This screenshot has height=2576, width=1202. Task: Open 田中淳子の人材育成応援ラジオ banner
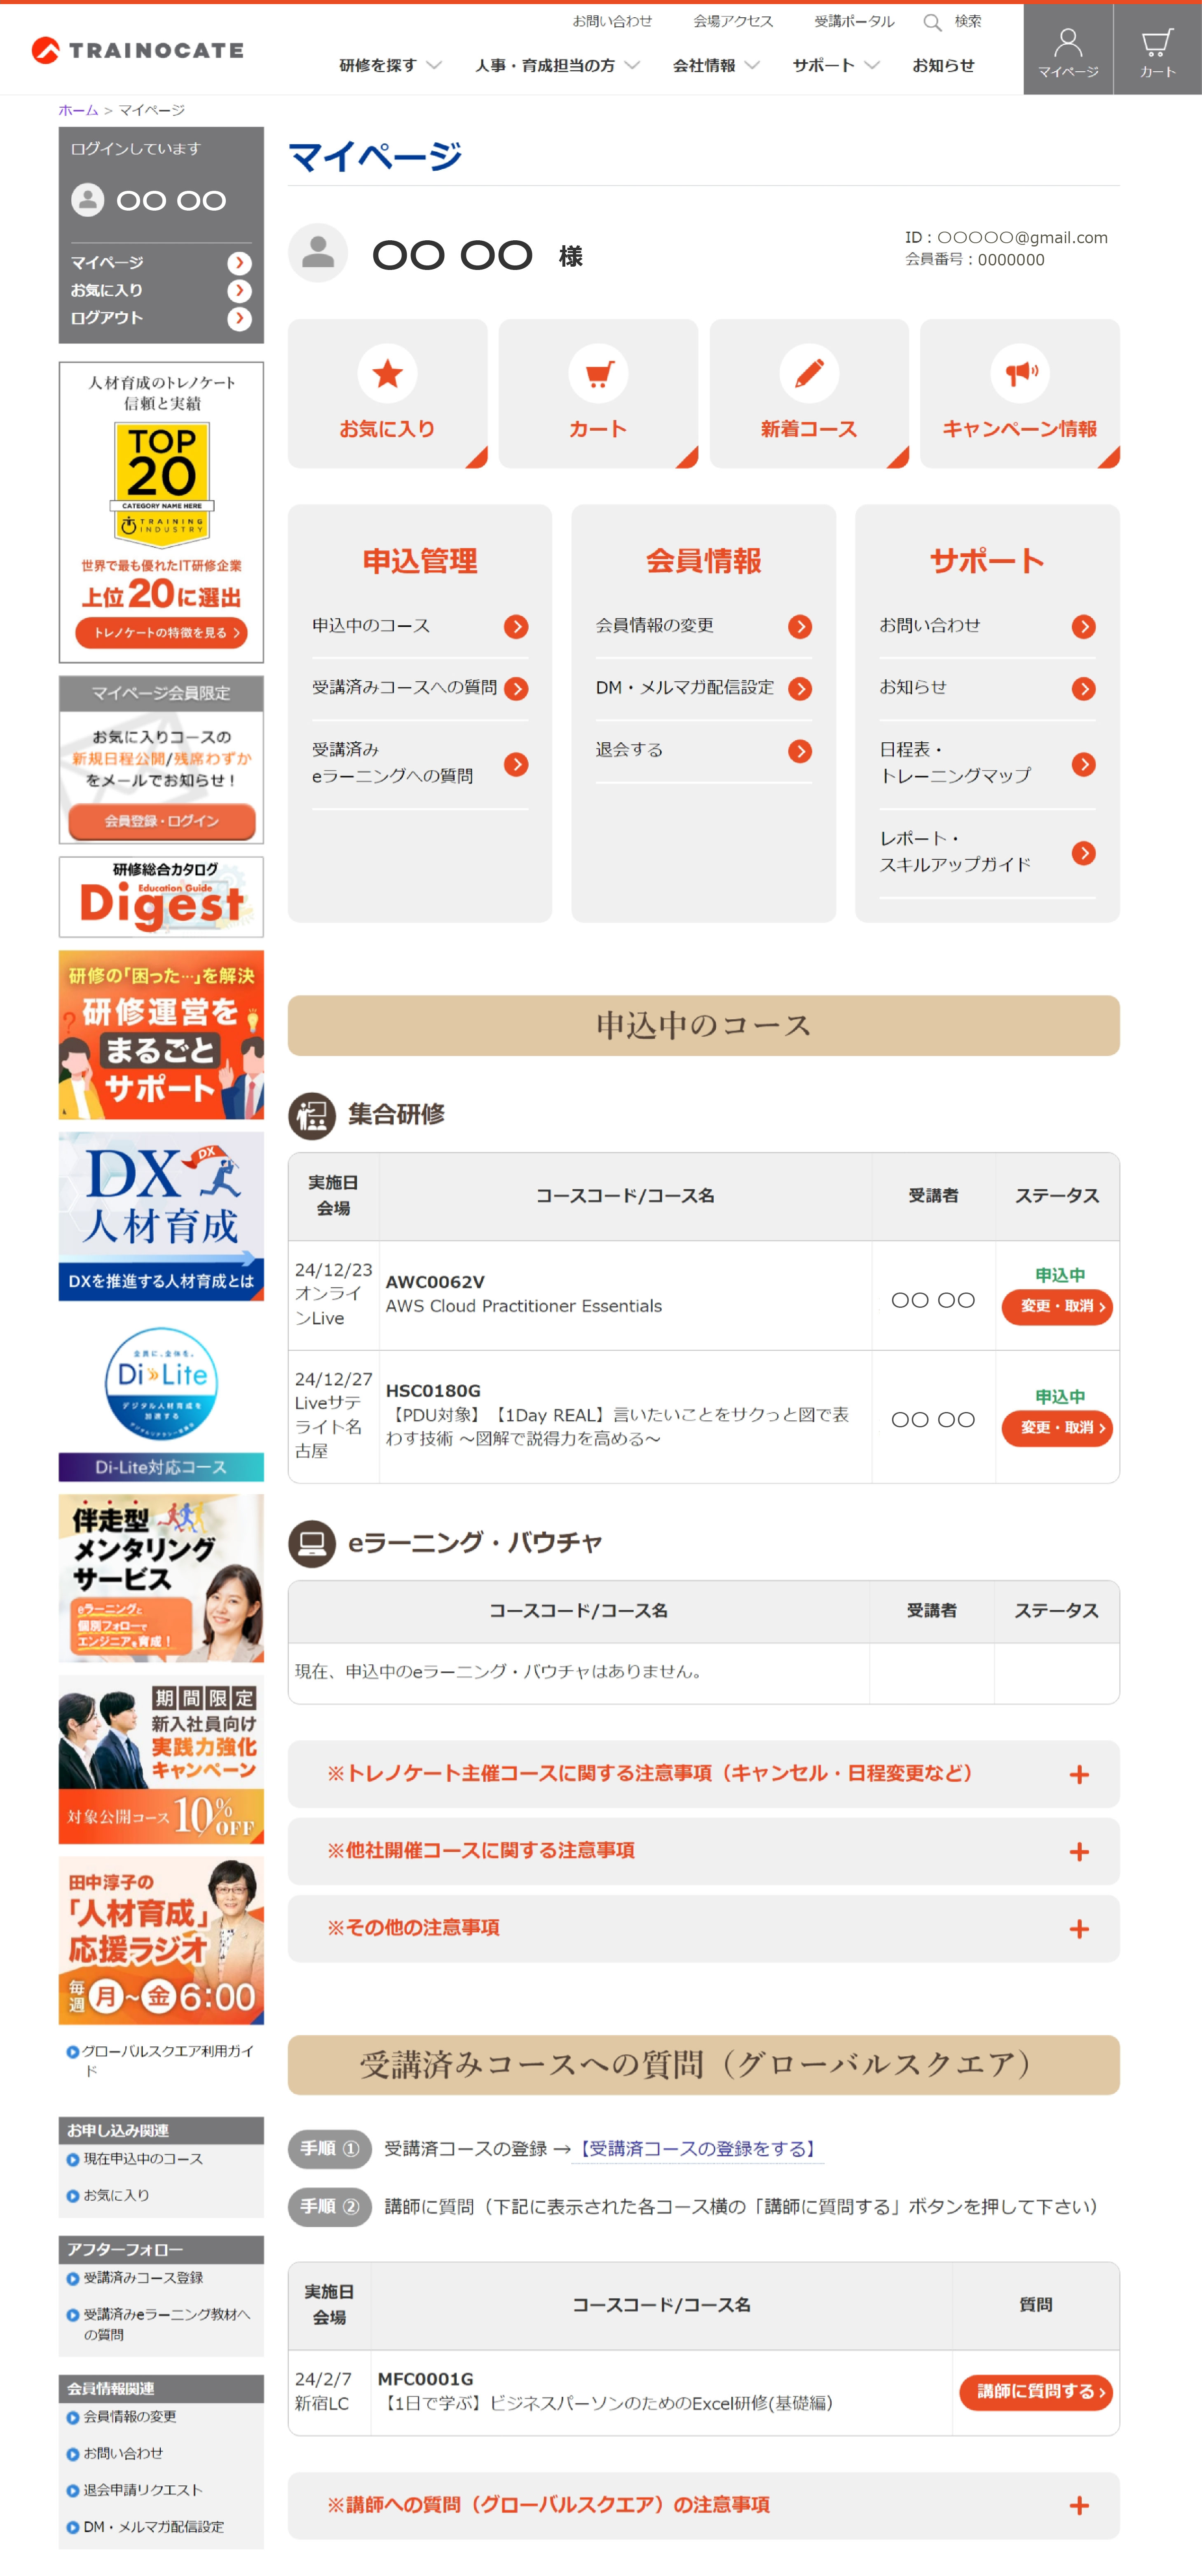(161, 1940)
